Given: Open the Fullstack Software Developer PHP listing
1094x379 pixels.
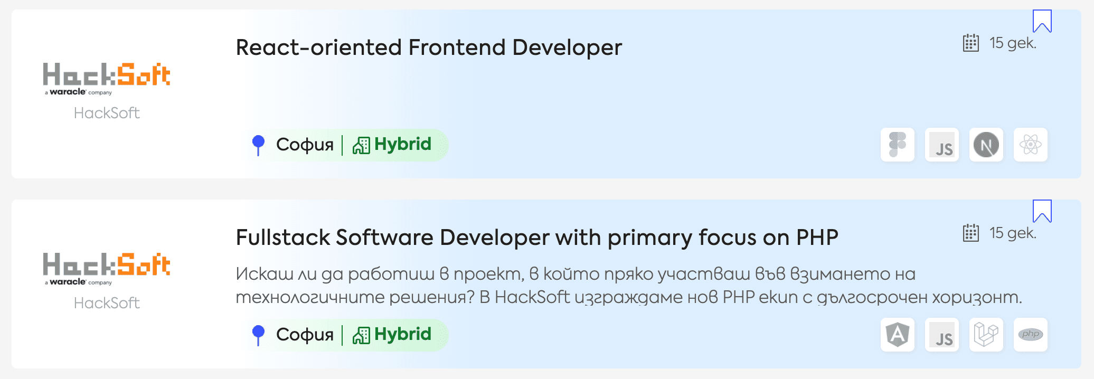Looking at the screenshot, I should pyautogui.click(x=536, y=238).
